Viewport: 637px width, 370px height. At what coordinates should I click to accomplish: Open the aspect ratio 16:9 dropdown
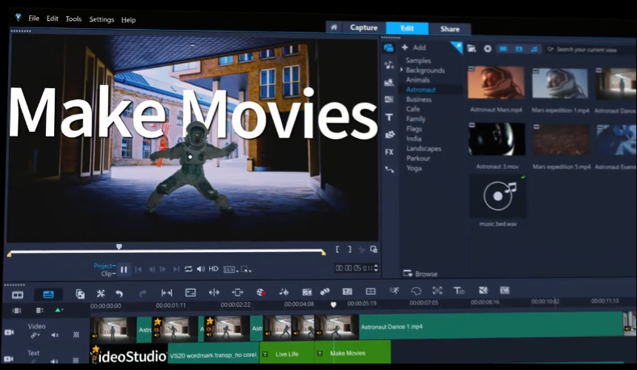[x=229, y=269]
